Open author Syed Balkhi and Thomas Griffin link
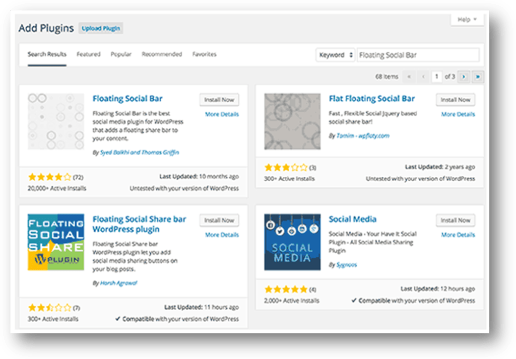This screenshot has height=359, width=516. [x=140, y=152]
